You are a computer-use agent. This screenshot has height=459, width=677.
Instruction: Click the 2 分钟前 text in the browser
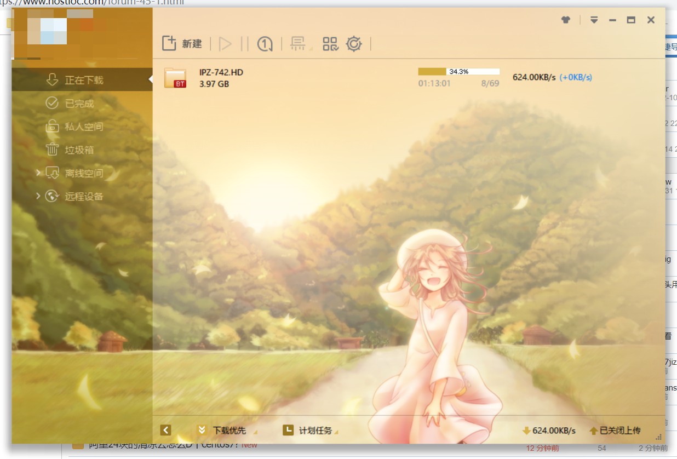(x=653, y=448)
